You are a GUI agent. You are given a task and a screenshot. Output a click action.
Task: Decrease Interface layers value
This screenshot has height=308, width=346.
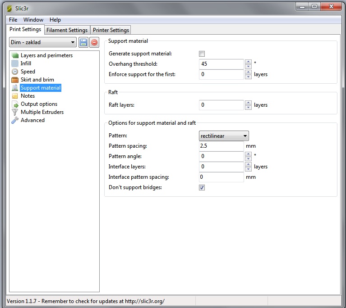click(x=248, y=169)
